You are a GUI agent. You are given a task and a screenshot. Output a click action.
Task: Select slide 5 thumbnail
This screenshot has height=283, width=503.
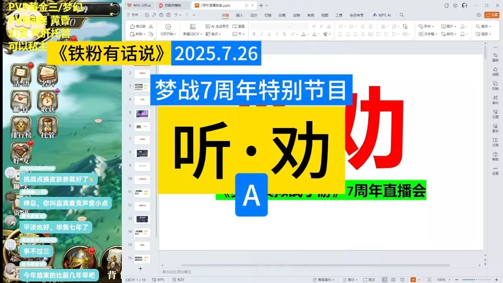click(x=142, y=114)
